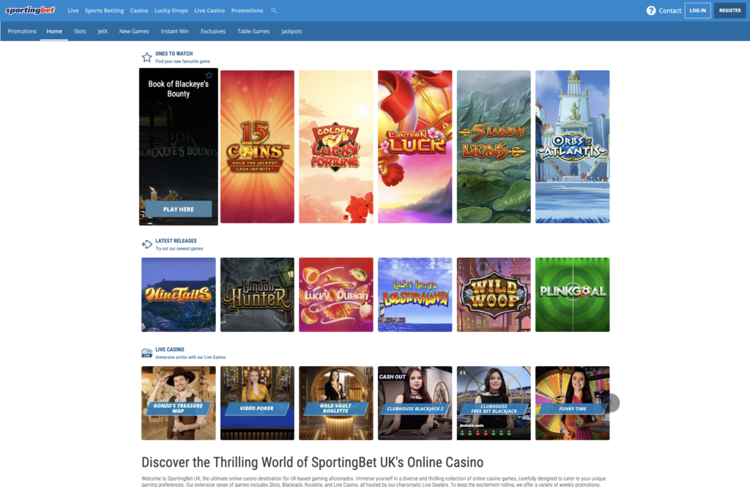Click the Live Casino section icon

click(146, 353)
